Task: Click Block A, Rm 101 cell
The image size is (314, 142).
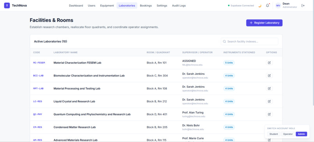Action: point(157,62)
